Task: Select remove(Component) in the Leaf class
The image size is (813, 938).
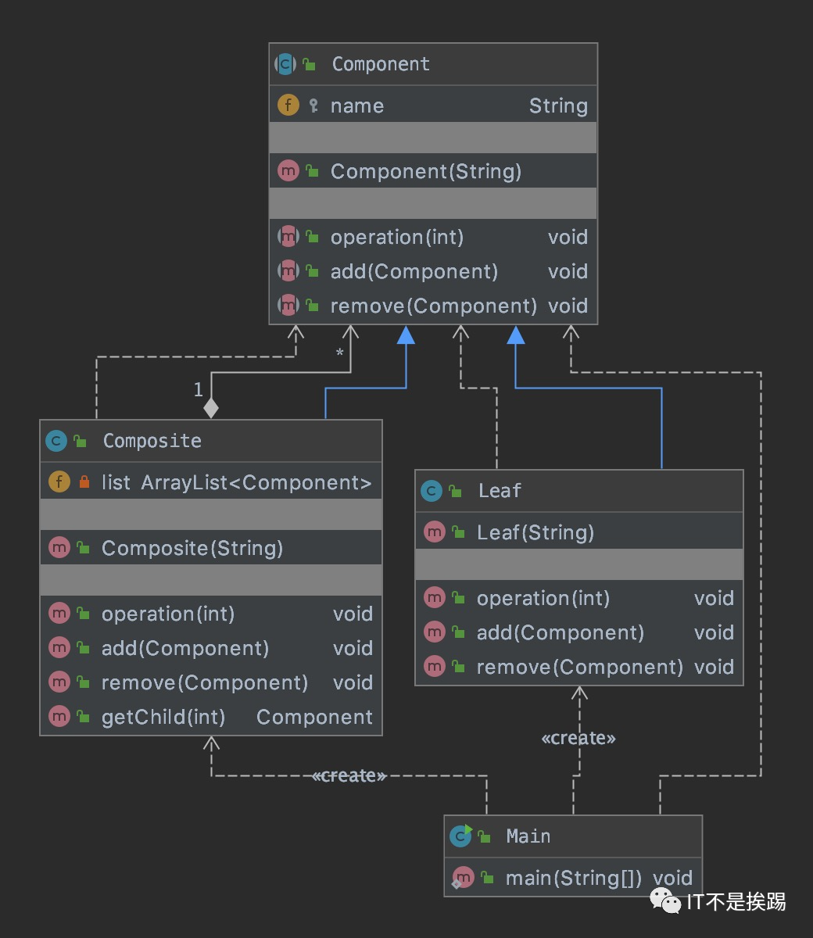Action: click(579, 667)
